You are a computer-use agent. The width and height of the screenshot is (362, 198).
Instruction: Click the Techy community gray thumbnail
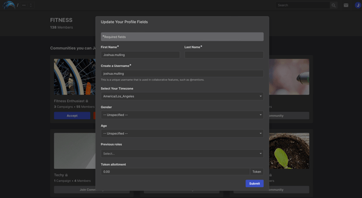point(75,151)
